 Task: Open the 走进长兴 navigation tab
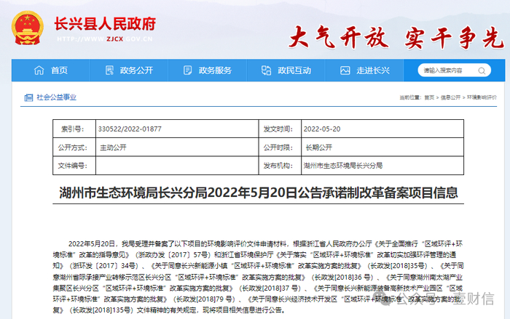coord(364,70)
